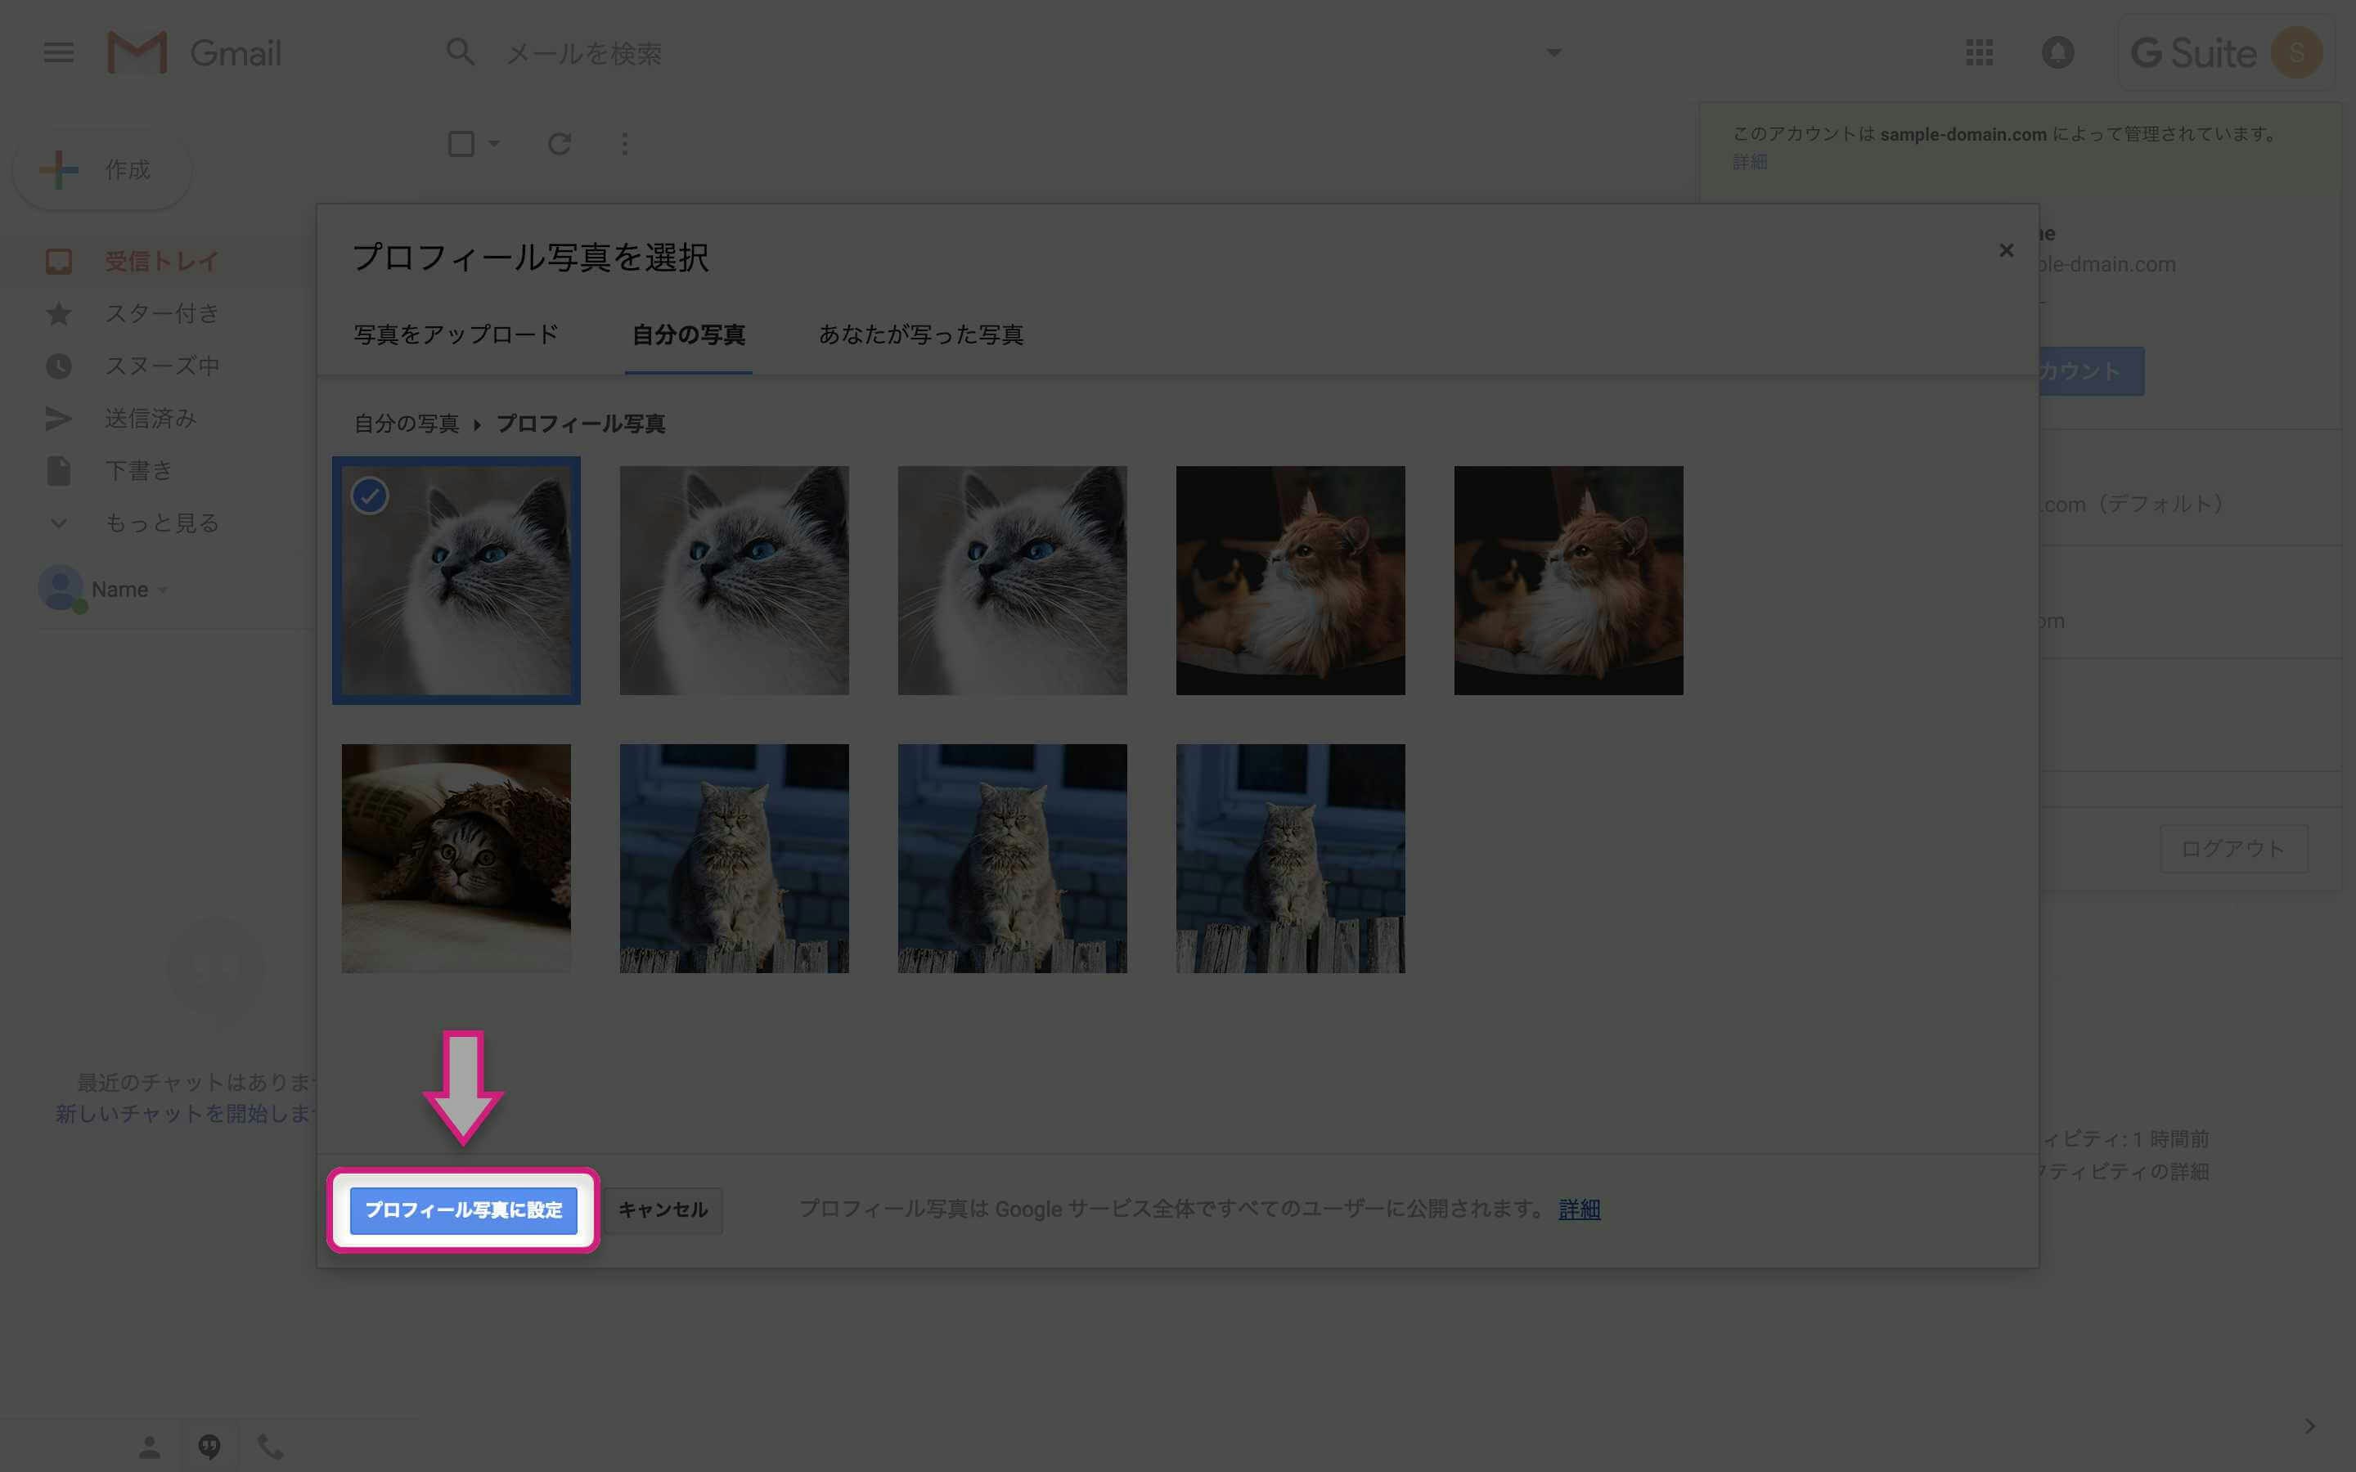
Task: Select the first gray cat on fence photo
Action: coord(734,859)
